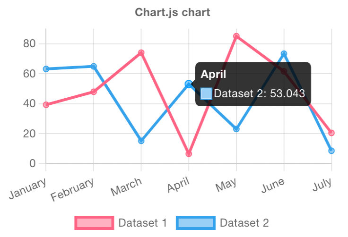Select Dataset 2 July data point
The image size is (348, 237).
331,151
